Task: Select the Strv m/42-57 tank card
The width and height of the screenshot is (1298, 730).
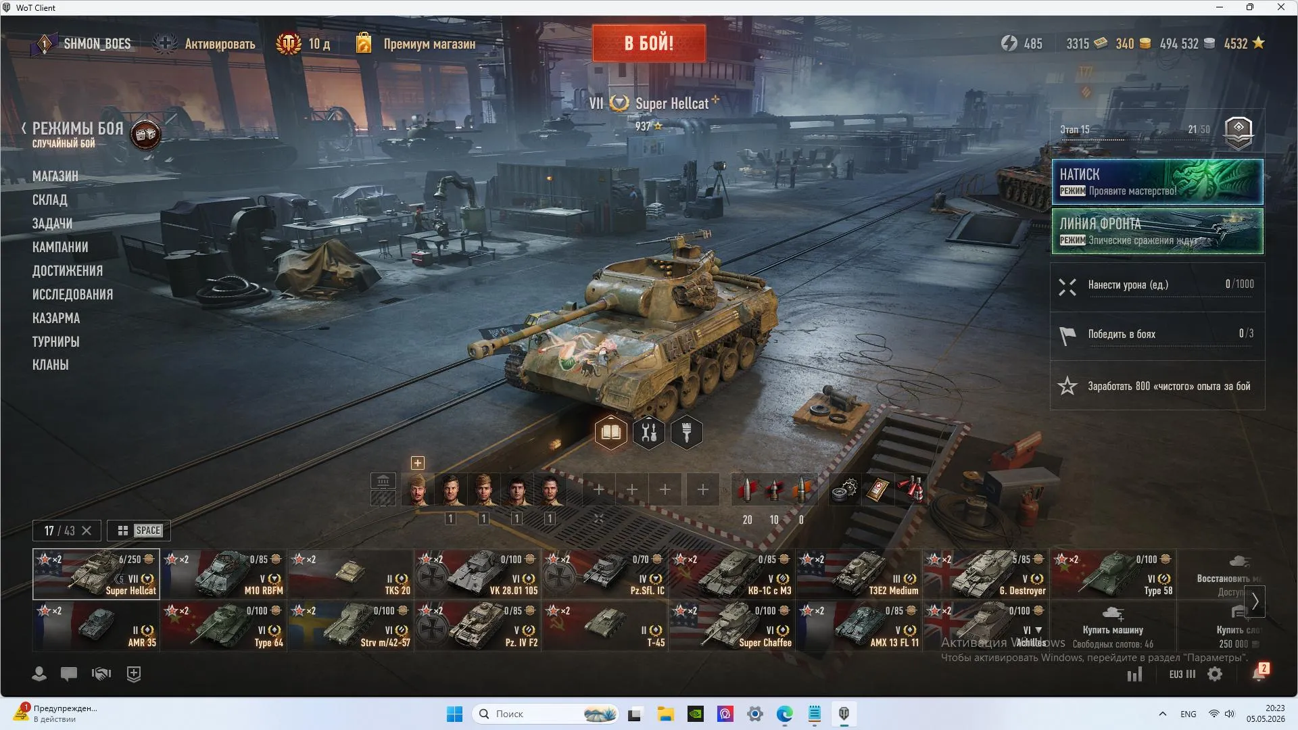Action: (x=350, y=626)
